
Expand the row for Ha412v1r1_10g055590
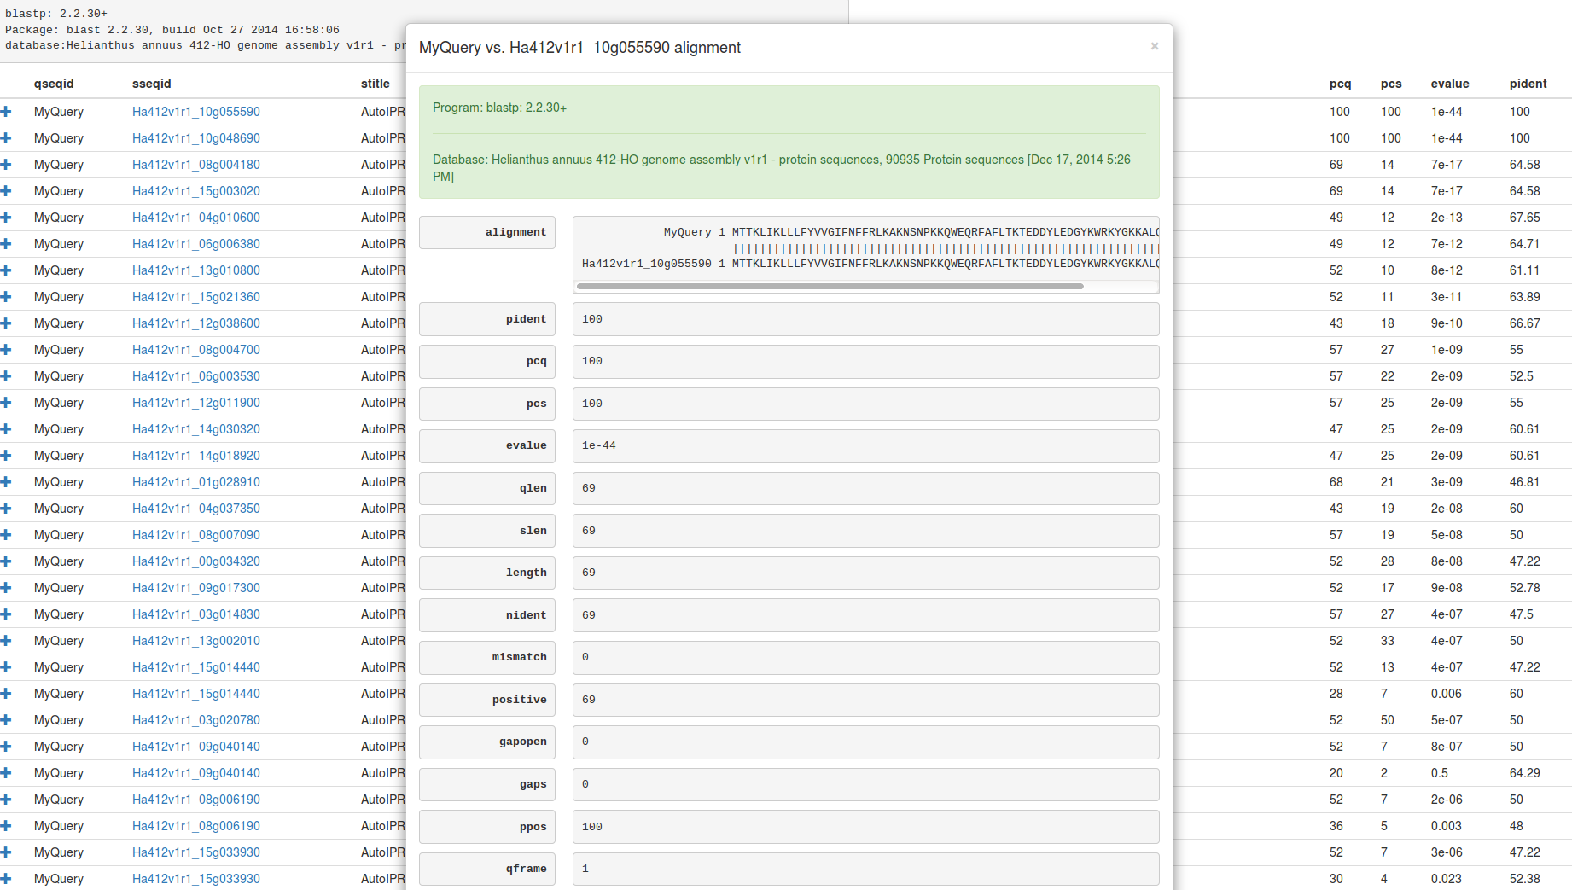6,112
